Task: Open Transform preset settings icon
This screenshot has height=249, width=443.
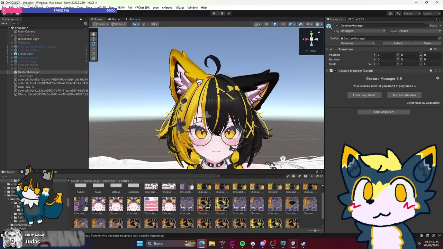Action: [x=435, y=49]
